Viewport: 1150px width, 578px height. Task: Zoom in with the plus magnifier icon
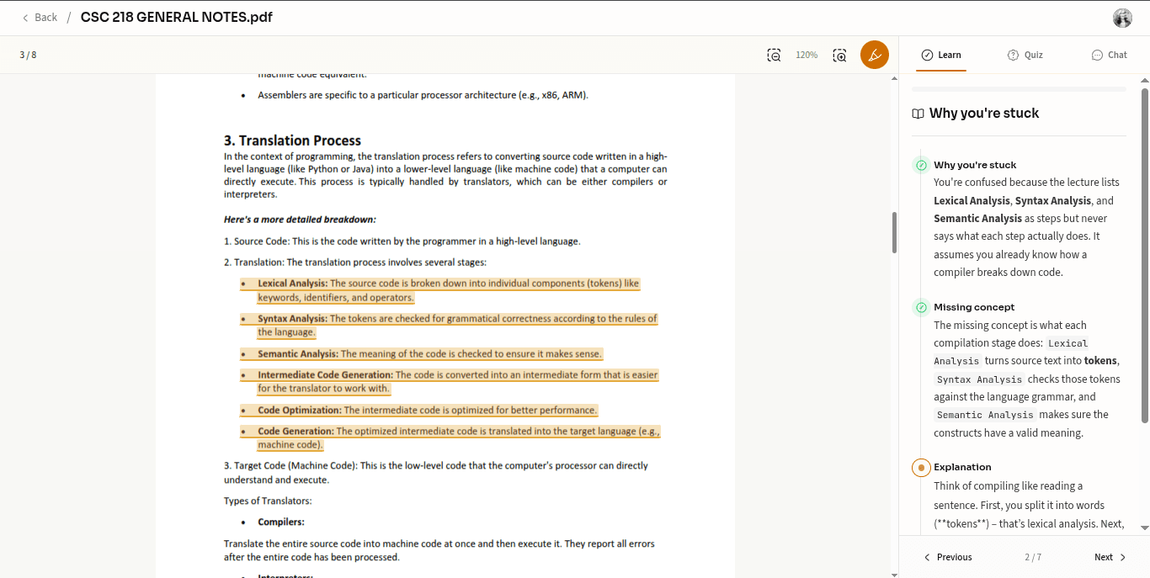(839, 55)
